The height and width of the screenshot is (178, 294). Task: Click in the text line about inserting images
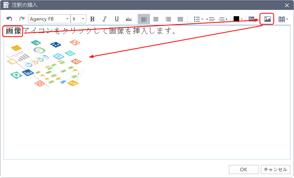pyautogui.click(x=91, y=31)
